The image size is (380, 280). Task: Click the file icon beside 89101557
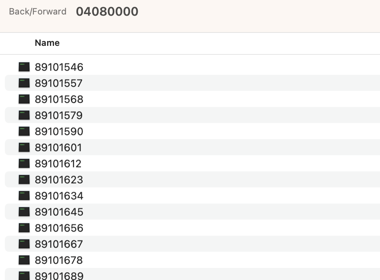point(24,83)
